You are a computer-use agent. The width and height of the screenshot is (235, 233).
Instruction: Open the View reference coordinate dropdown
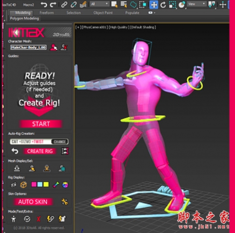tap(197, 4)
